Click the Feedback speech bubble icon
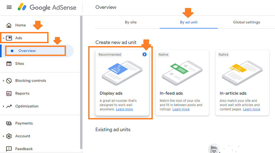 tap(9, 149)
